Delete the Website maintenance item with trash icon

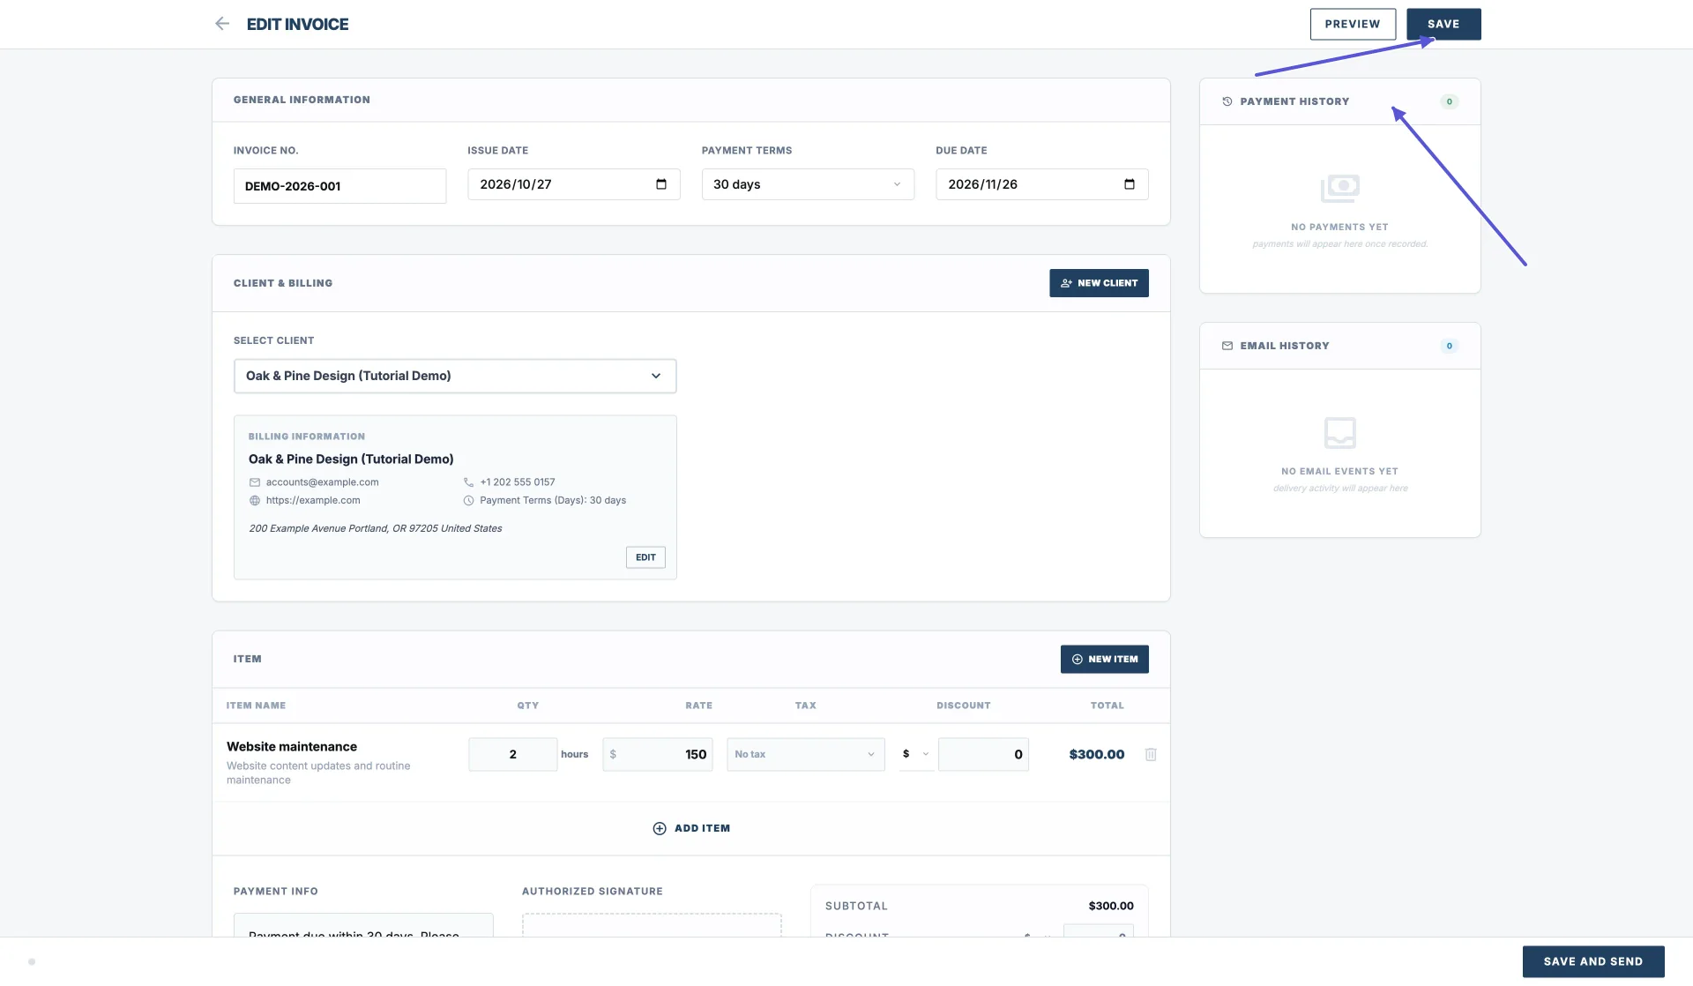(1151, 754)
